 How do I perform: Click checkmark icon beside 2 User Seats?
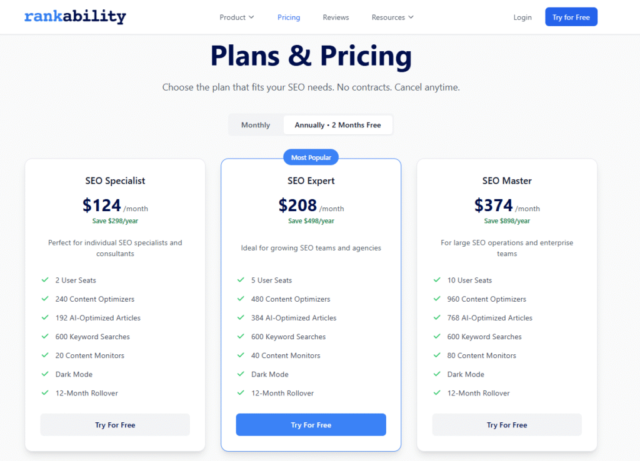45,280
